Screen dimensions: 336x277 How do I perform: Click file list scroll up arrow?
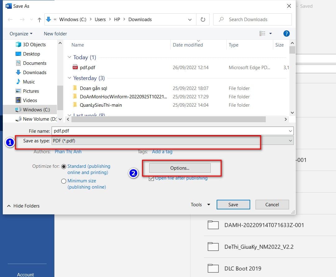[x=292, y=43]
